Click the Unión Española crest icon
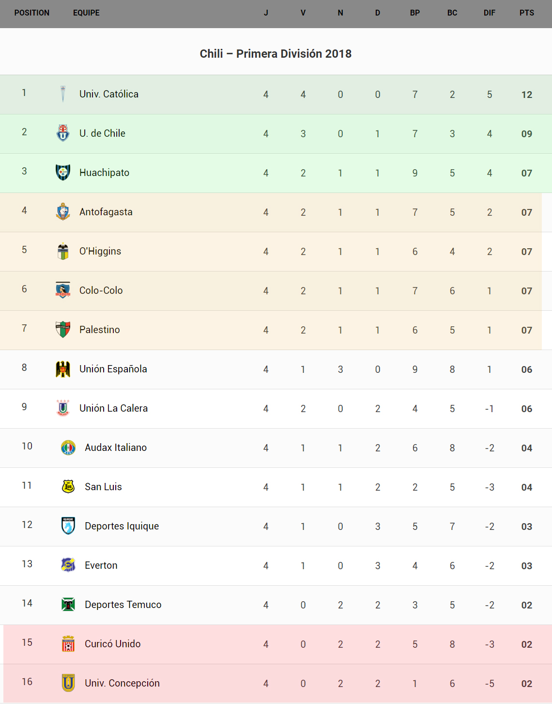 63,369
